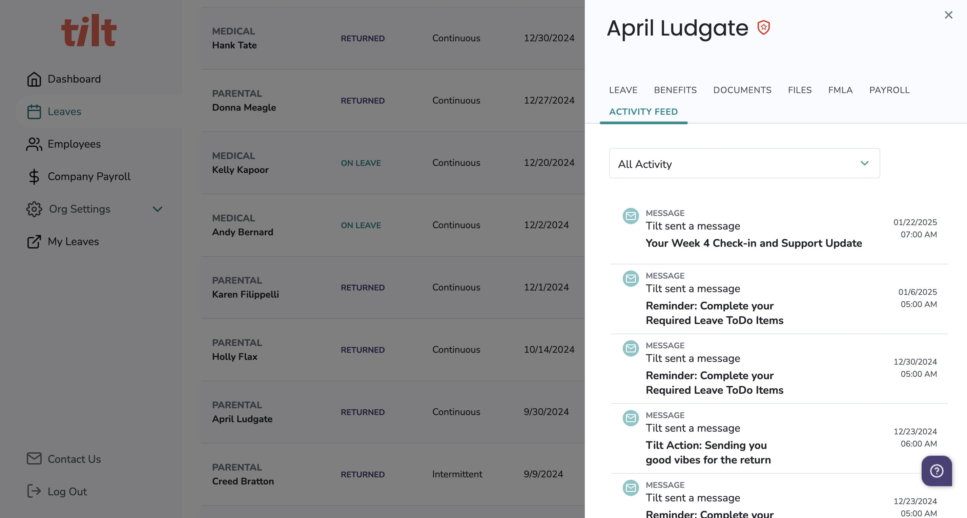Click the Employees people icon
967x518 pixels.
point(34,144)
